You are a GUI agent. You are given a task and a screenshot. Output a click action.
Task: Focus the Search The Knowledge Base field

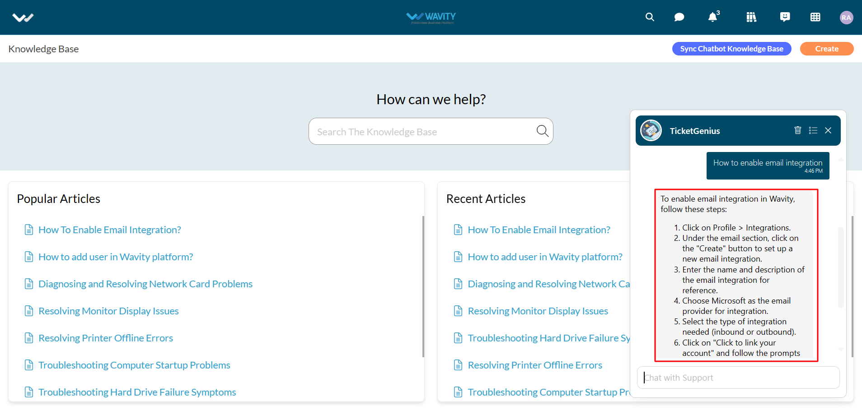[x=431, y=131]
